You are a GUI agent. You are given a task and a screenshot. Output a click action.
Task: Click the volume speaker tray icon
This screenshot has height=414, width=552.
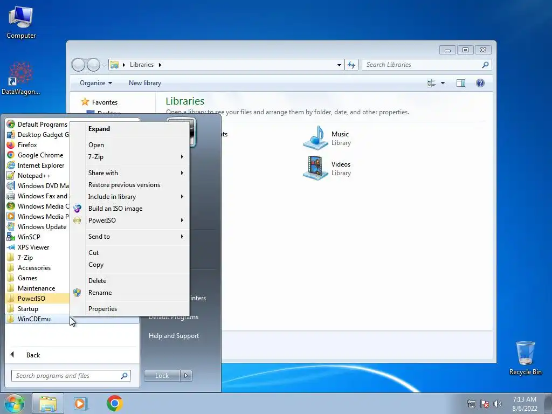pos(498,404)
